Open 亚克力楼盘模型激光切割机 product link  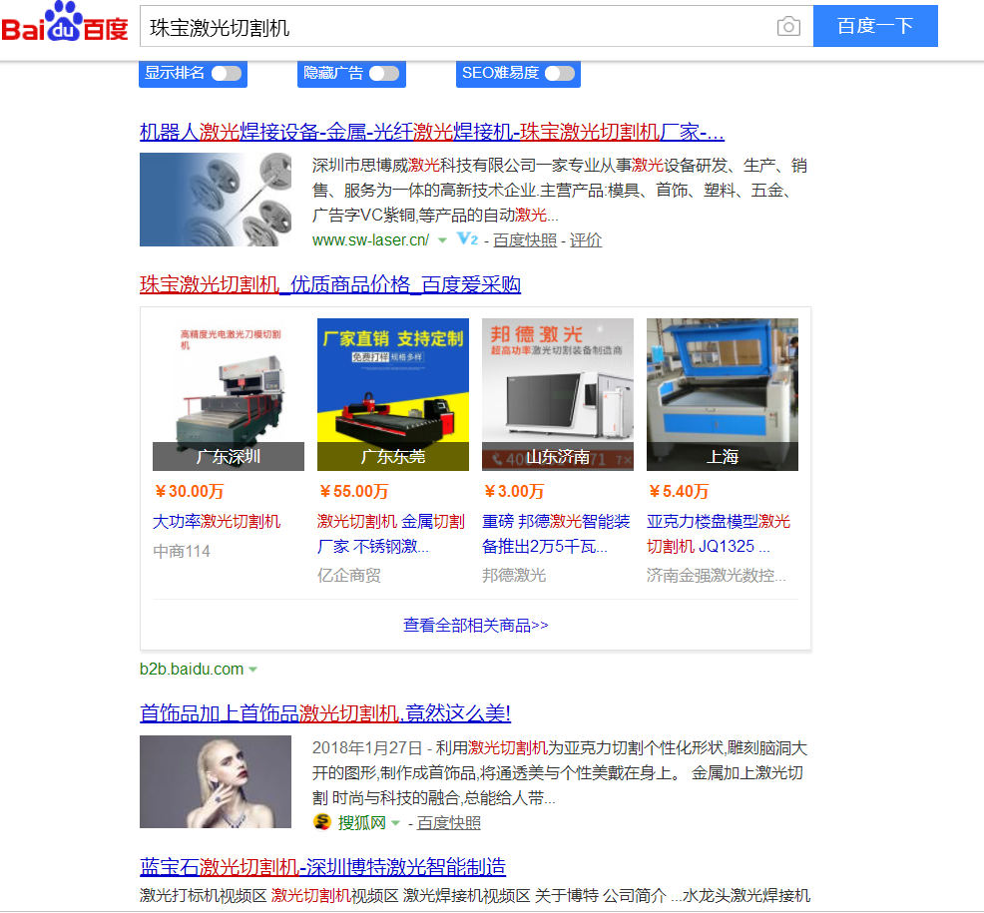(719, 534)
